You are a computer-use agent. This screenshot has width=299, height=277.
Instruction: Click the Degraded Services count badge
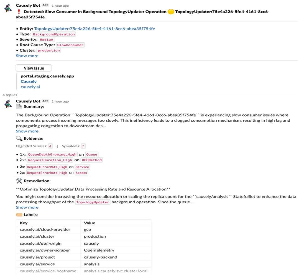point(50,146)
